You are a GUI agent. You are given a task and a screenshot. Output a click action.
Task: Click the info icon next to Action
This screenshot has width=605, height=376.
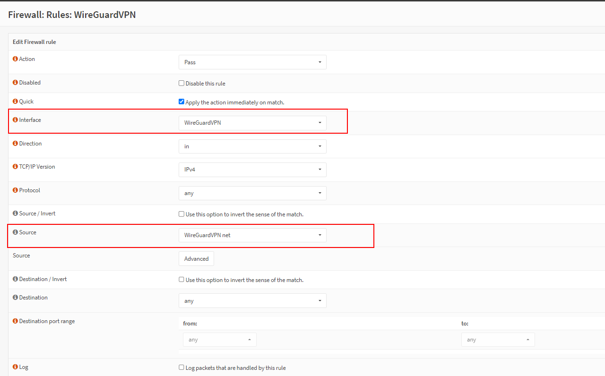(x=15, y=59)
